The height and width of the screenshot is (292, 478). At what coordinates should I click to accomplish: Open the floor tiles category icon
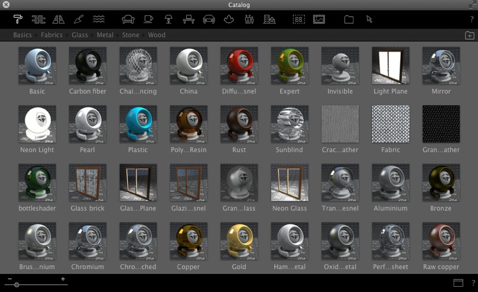pos(58,20)
